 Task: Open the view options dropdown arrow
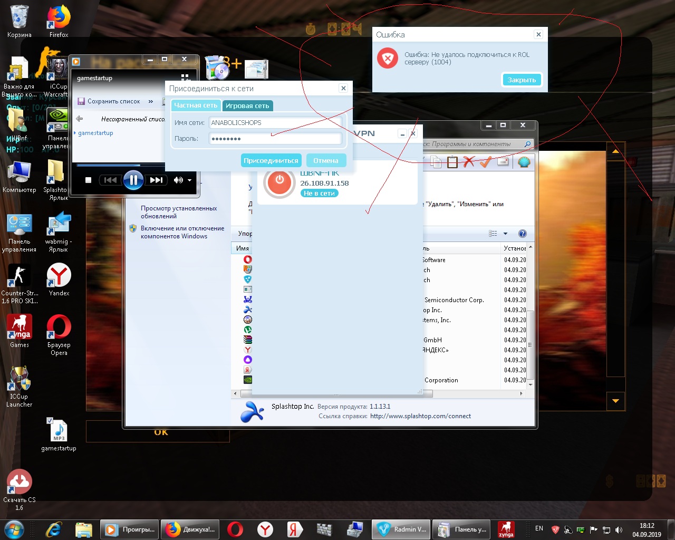tap(505, 234)
